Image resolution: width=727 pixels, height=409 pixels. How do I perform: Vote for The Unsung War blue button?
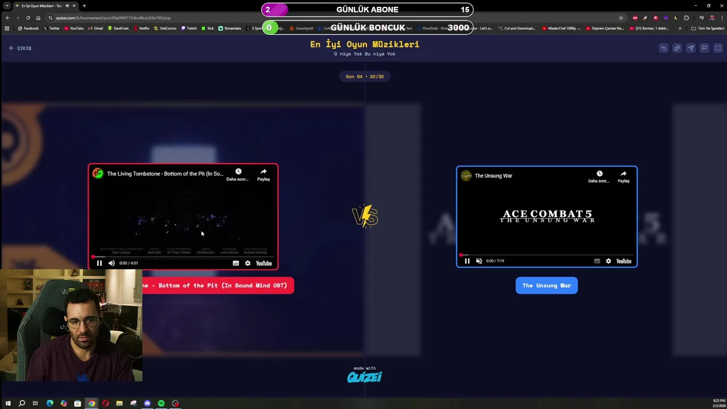546,286
